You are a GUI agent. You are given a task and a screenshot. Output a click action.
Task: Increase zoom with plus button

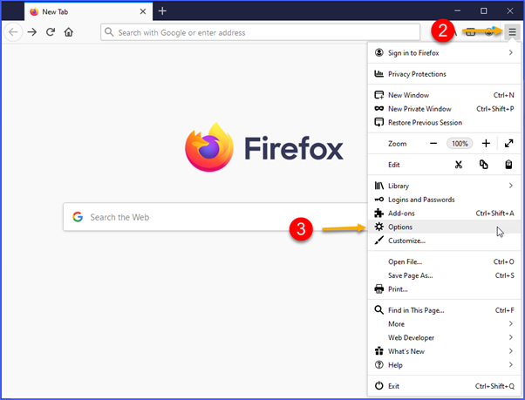[x=486, y=144]
